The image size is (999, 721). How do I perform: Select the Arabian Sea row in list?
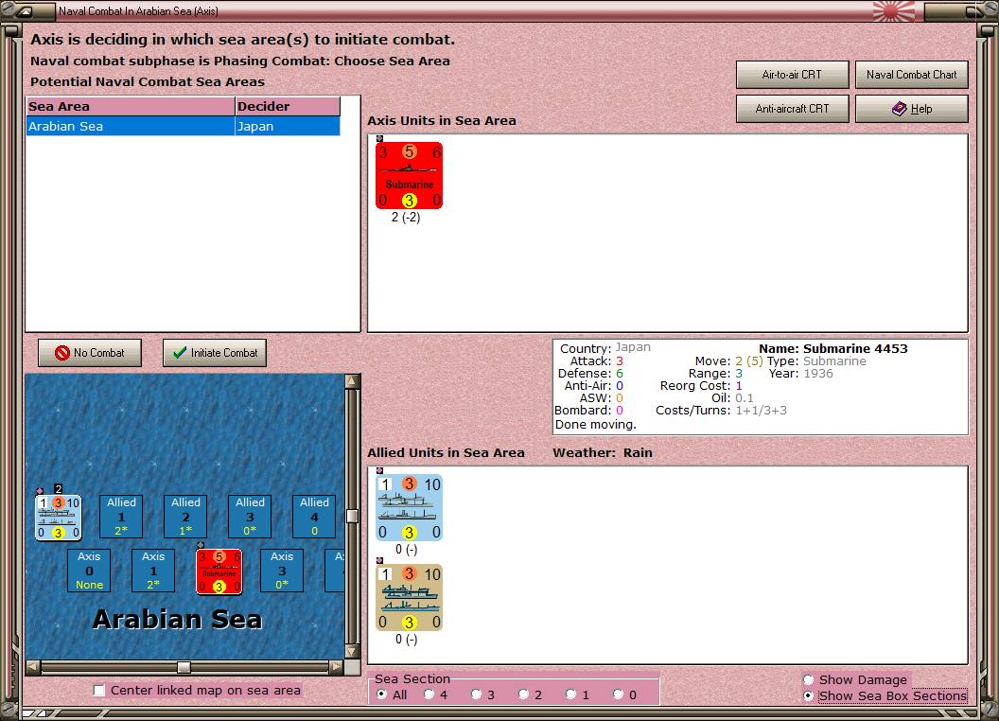184,126
